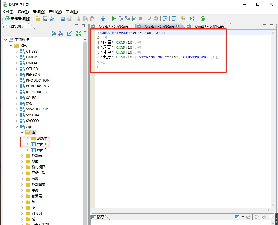
Task: Open the messages view dropdown arrow
Action: (242, 217)
